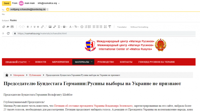200x111 pixels.
Task: Click the MM sender avatar
Action: [x=21, y=3]
